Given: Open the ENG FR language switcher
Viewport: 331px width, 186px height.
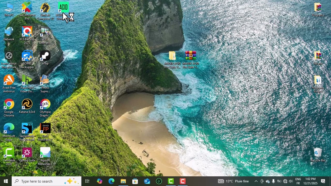Looking at the screenshot, I should [298, 181].
